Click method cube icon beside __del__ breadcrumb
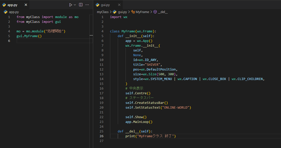Viewport: 281px width, 148px height. 155,12
